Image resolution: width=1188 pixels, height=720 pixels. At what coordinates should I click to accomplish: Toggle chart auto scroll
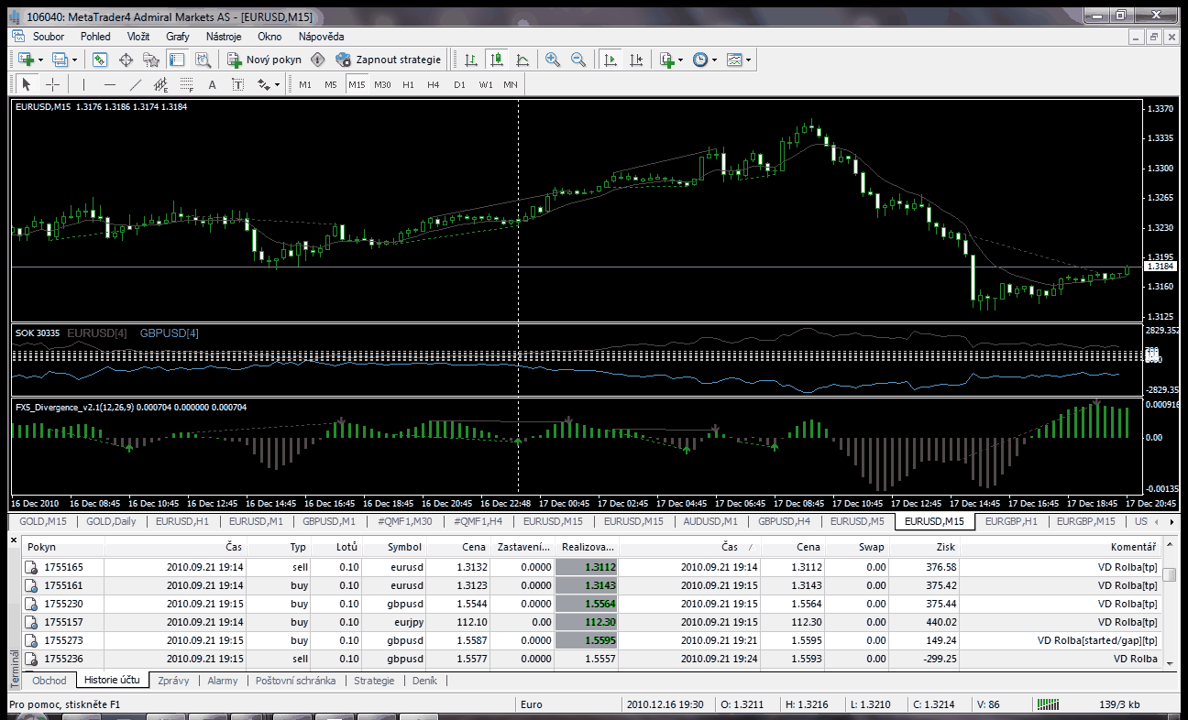point(609,60)
